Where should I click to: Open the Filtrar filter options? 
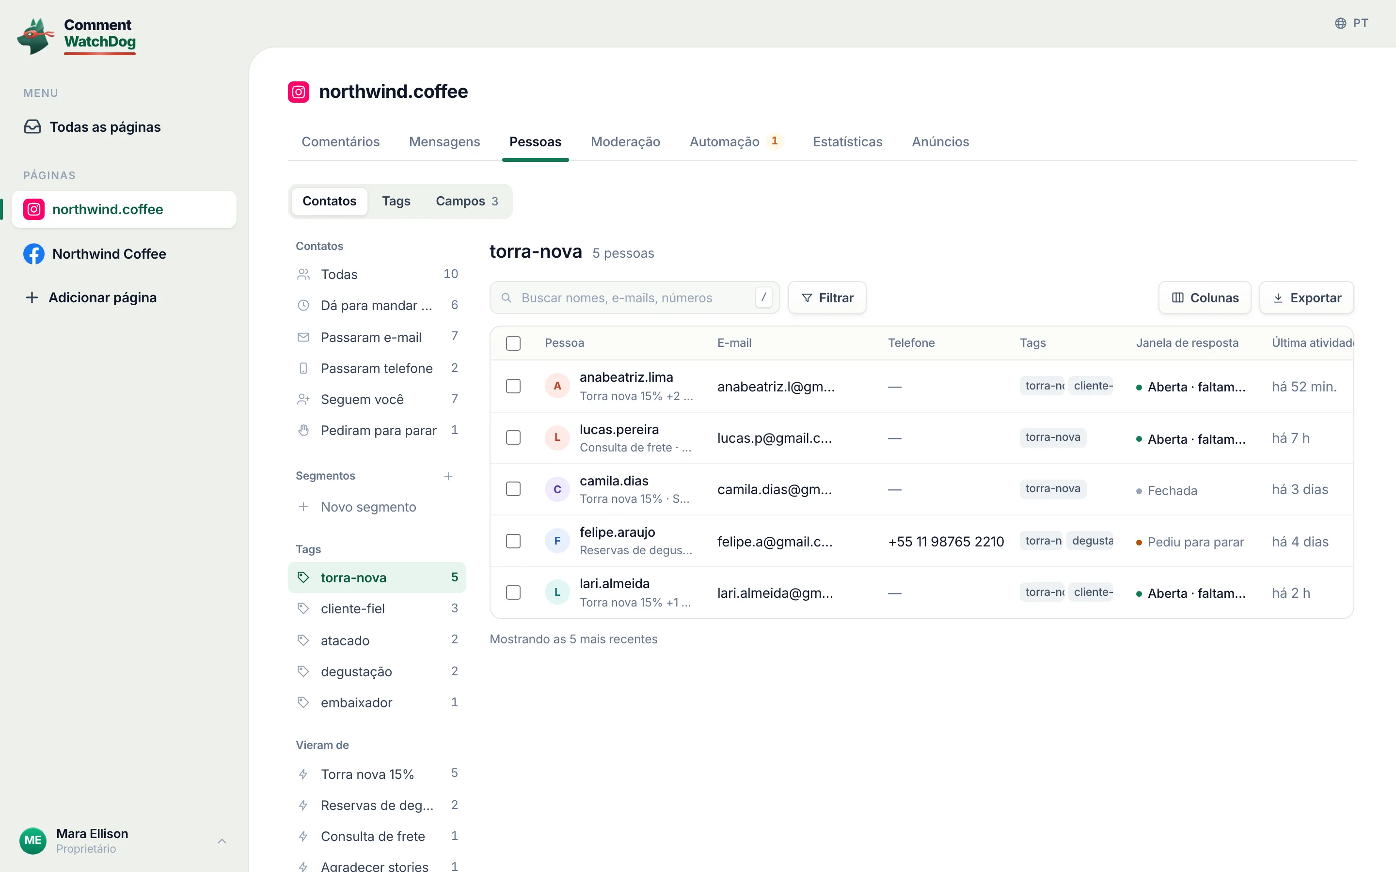827,297
